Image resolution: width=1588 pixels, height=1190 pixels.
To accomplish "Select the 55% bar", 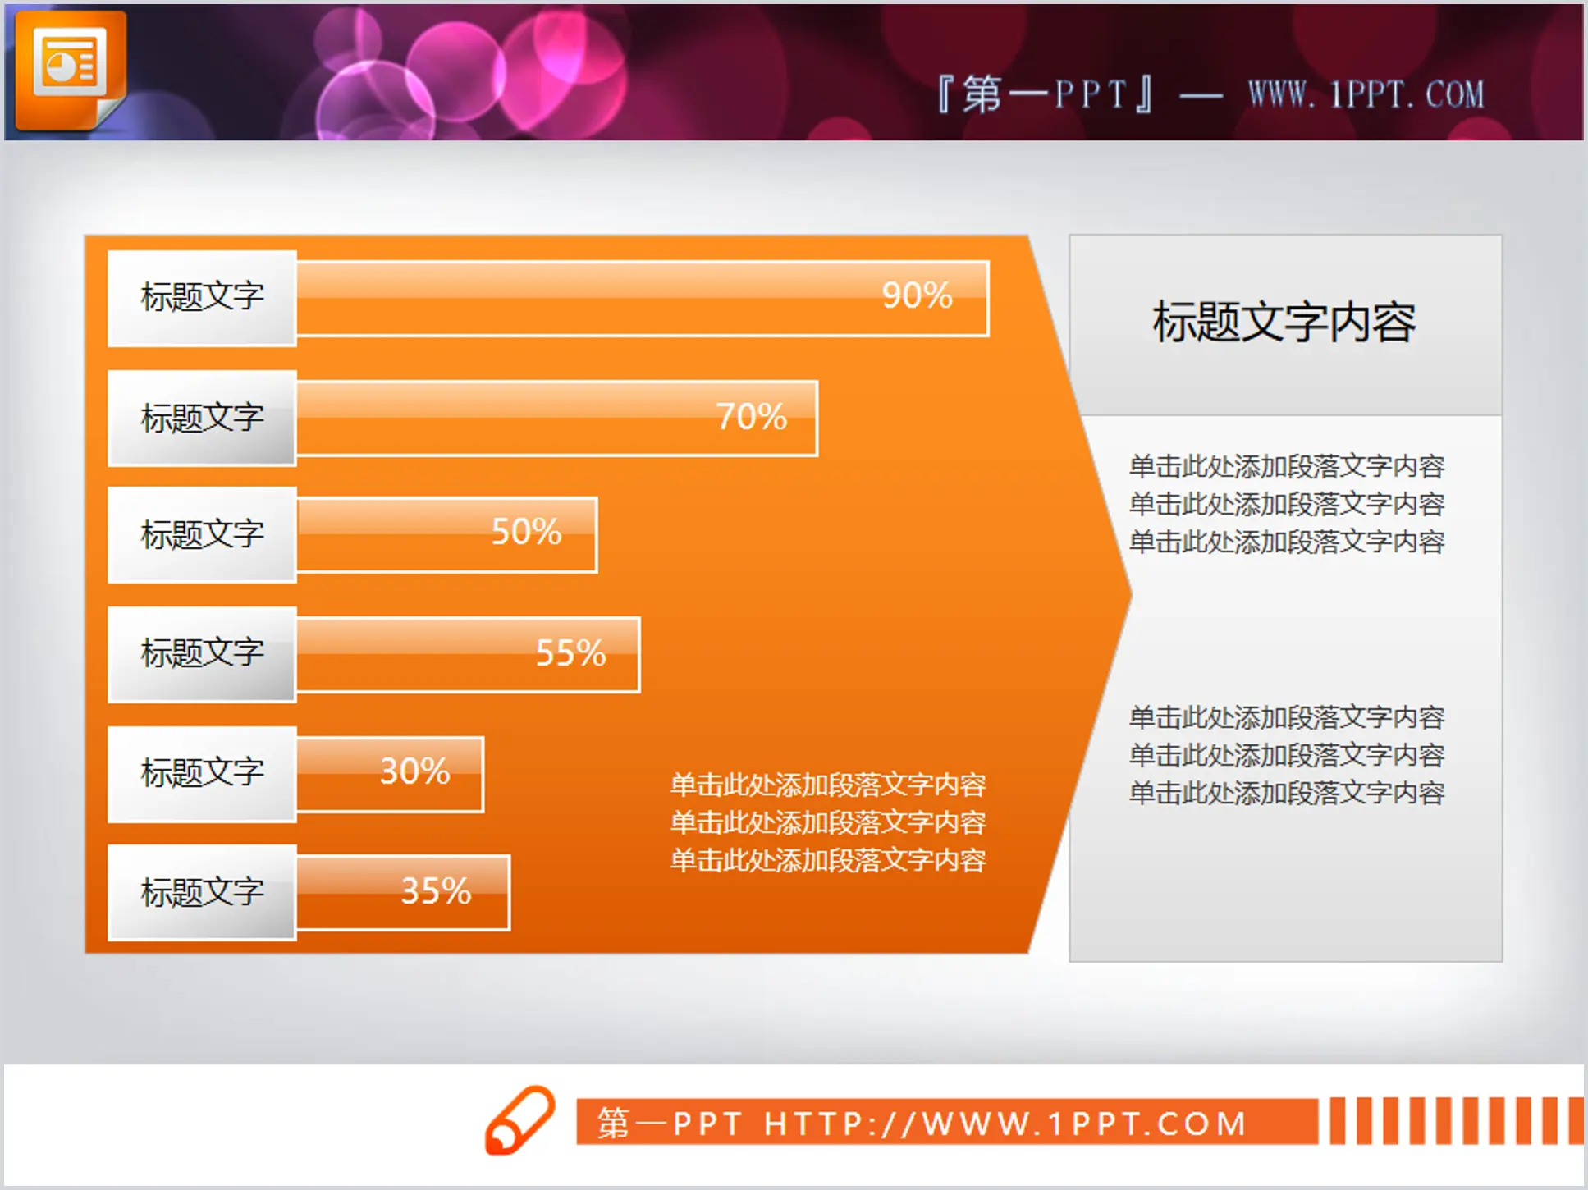I will [468, 655].
